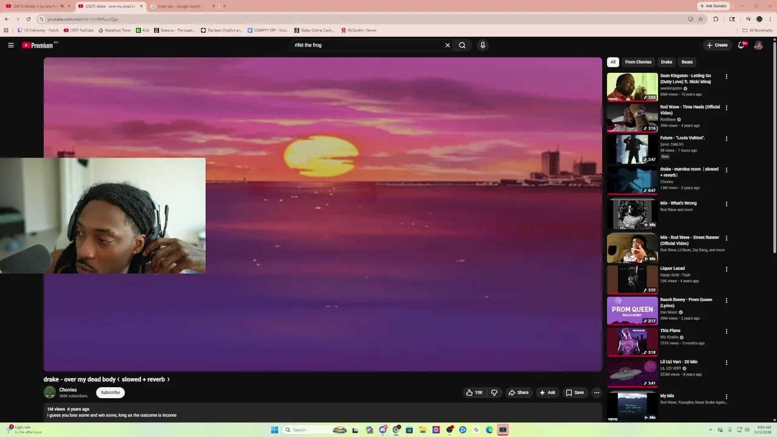This screenshot has height=437, width=777.
Task: Click the Ask button under the video
Action: pyautogui.click(x=547, y=393)
